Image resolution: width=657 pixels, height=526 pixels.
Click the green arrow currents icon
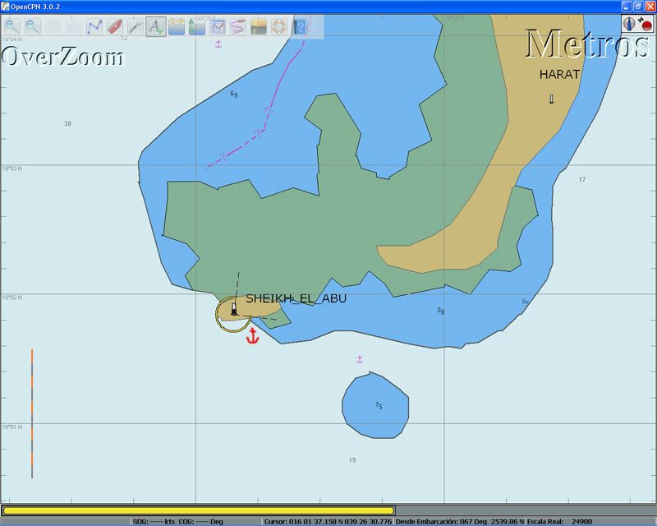point(196,27)
